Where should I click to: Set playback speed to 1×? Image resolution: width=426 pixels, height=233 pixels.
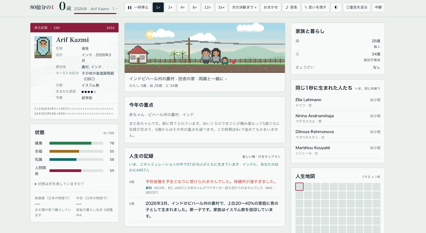coord(158,7)
